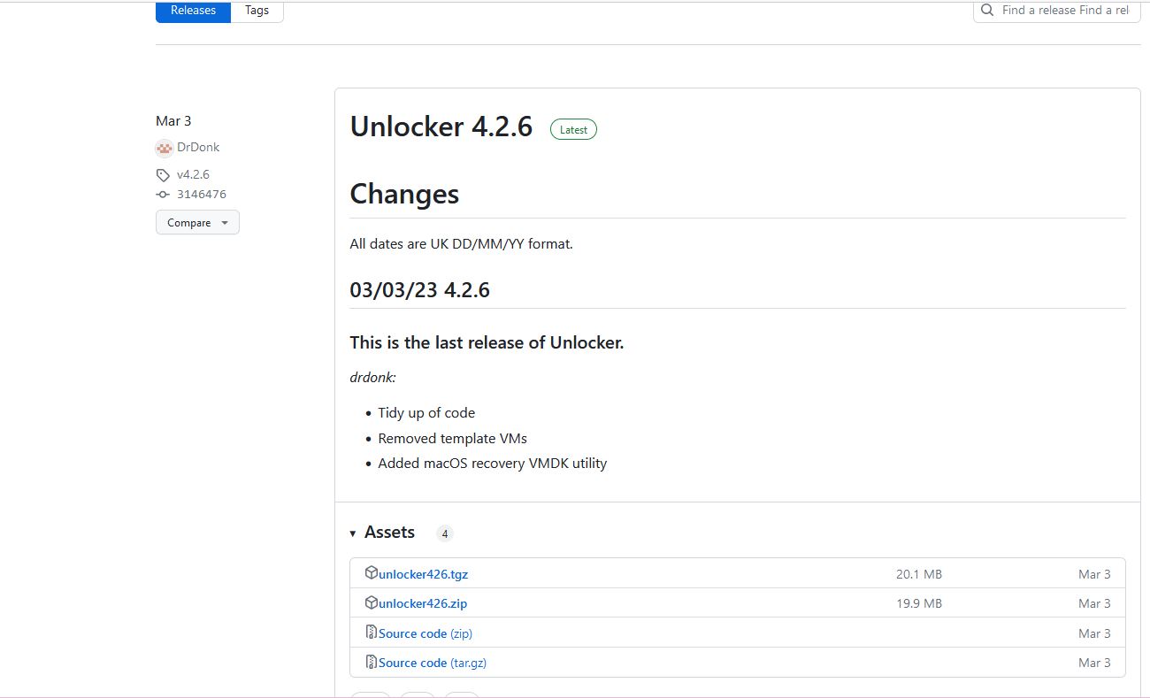Click the package icon beside unlocker426.zip

click(x=372, y=602)
